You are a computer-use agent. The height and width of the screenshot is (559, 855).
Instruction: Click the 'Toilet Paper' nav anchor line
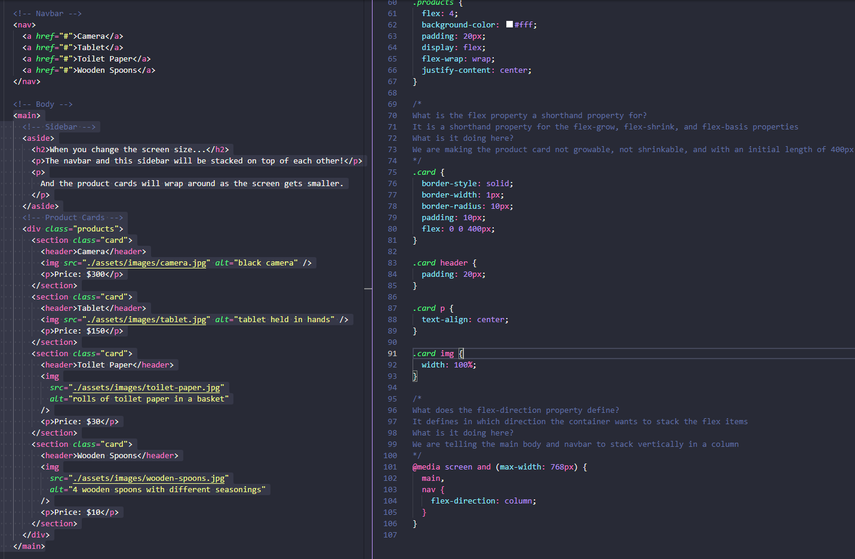[87, 58]
